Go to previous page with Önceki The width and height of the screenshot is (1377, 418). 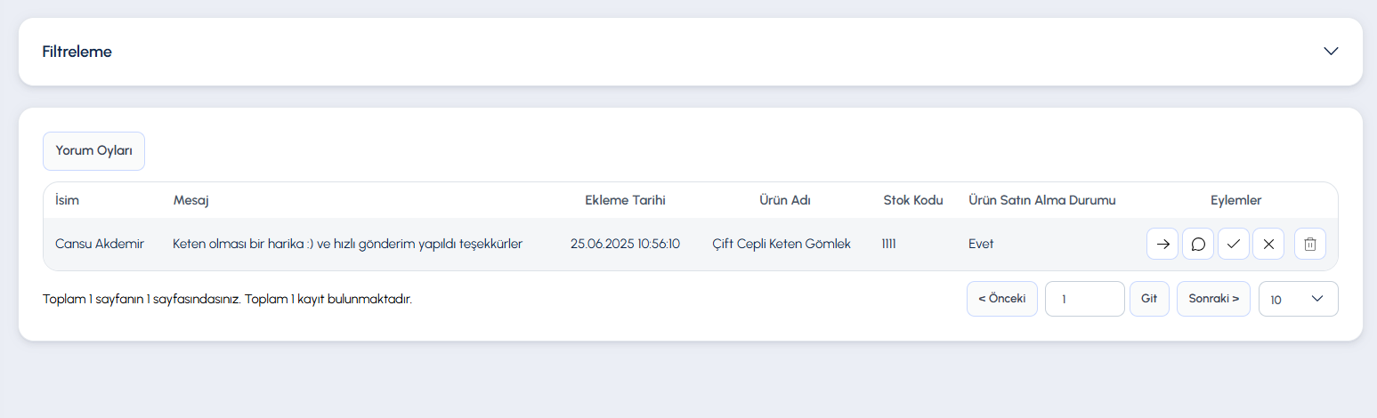point(1002,299)
